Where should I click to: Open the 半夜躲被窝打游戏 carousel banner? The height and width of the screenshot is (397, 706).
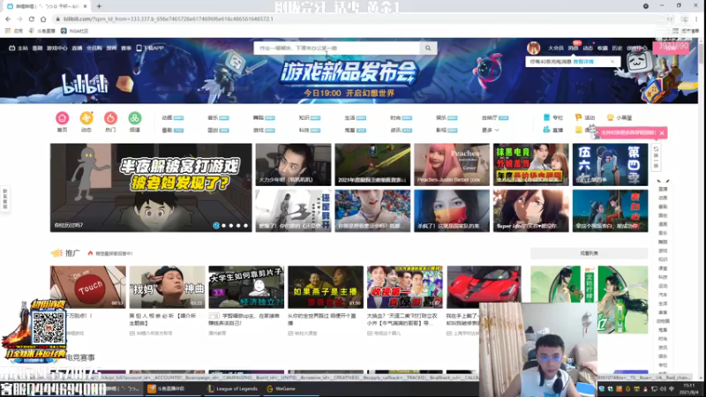[x=151, y=188]
